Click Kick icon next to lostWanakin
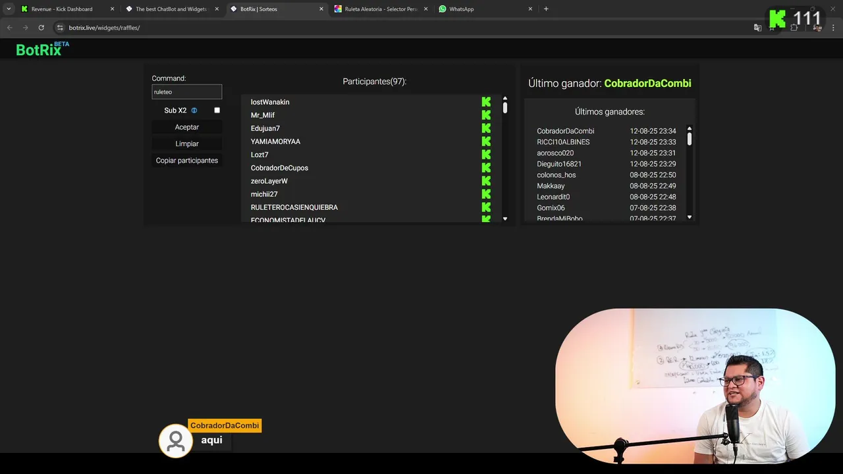Screen dimensions: 843x474 click(x=486, y=102)
